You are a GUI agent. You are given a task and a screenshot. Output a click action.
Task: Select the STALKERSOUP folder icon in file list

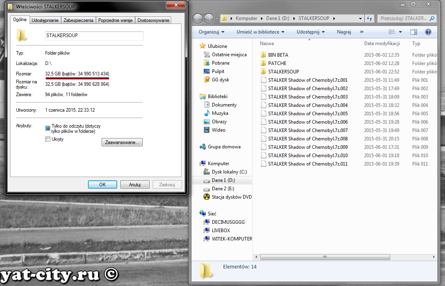point(263,72)
